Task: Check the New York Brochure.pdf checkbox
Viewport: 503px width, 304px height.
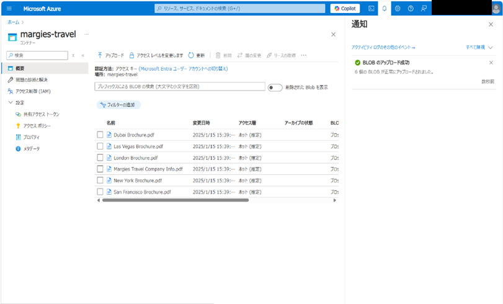Action: [x=100, y=181]
